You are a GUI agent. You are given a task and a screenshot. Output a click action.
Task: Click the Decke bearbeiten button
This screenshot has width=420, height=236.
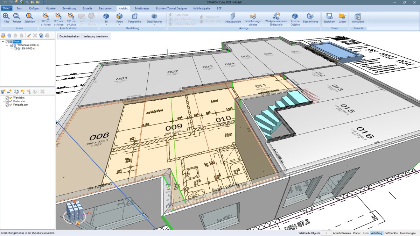(69, 36)
